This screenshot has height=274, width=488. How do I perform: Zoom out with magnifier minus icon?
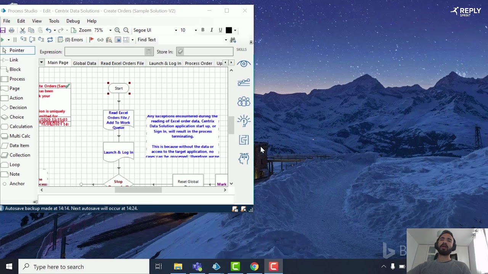point(126,30)
